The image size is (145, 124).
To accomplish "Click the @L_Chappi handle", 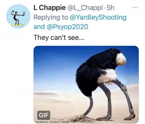I will pos(85,8).
